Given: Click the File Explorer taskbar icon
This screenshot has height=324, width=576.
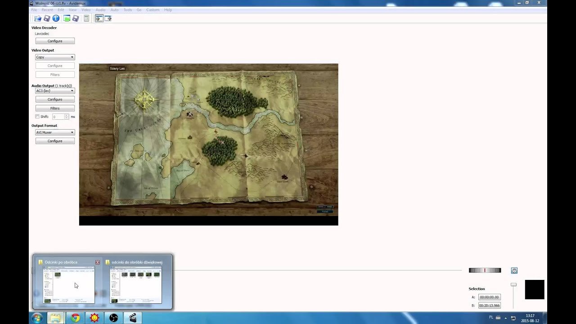Looking at the screenshot, I should tap(55, 318).
